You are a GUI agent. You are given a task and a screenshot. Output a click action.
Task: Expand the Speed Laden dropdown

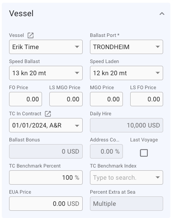127,73
